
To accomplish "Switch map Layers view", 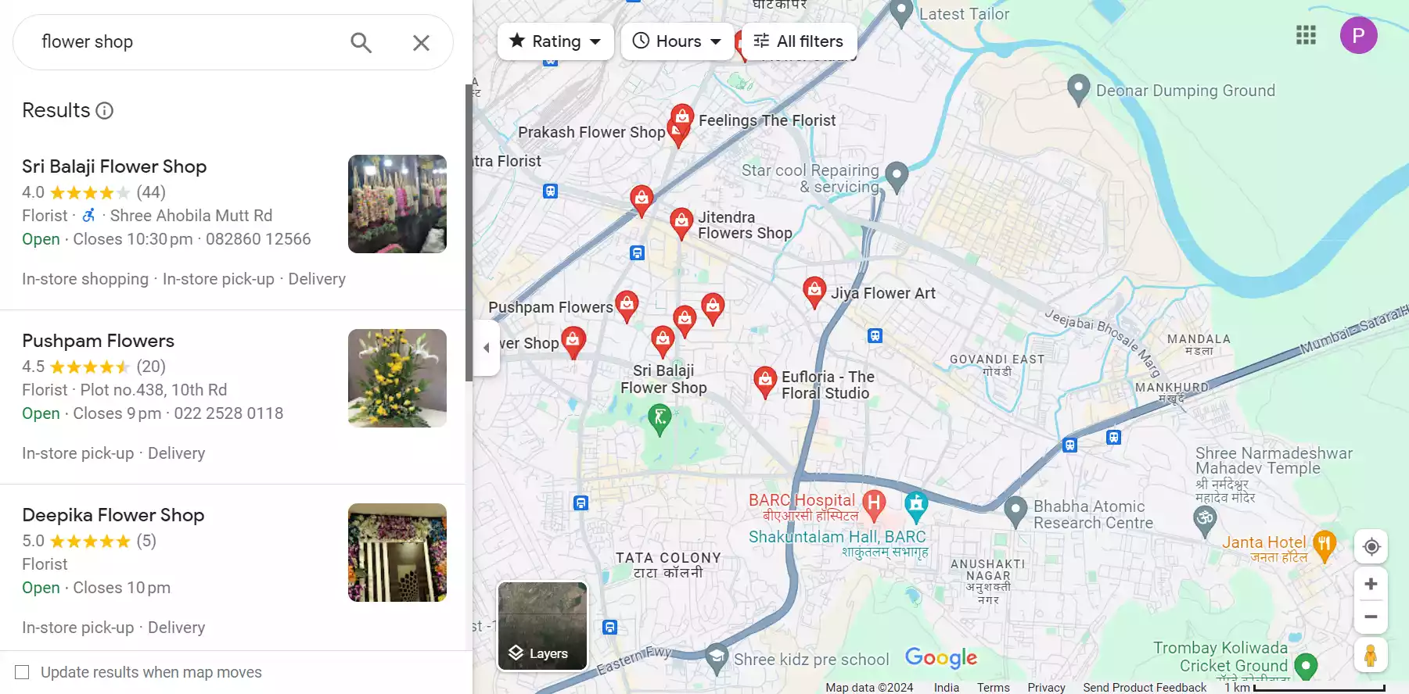I will 542,626.
